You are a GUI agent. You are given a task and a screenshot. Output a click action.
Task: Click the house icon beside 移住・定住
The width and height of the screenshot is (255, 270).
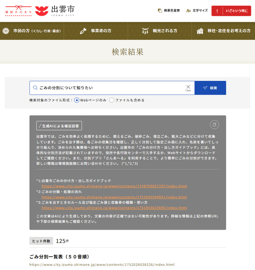[200, 31]
